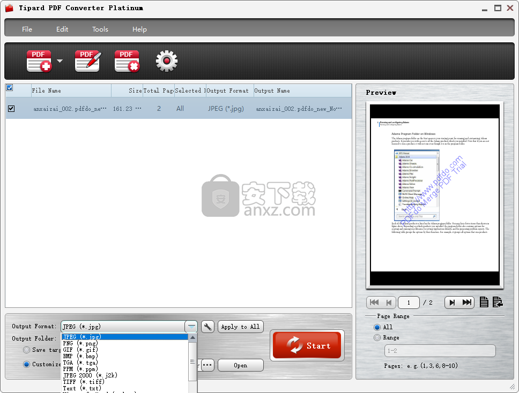This screenshot has width=519, height=393.
Task: Click the format list scrollbar up arrow
Action: click(x=192, y=338)
